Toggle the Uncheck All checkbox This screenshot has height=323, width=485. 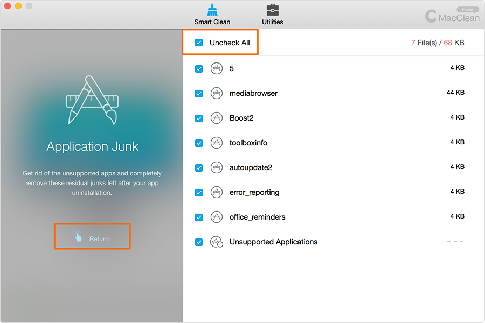click(x=199, y=43)
